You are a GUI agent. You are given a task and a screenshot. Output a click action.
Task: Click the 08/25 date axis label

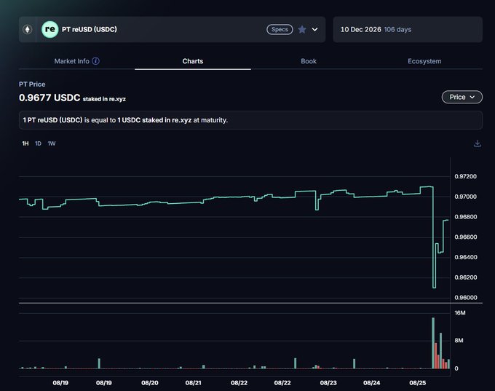click(x=417, y=383)
